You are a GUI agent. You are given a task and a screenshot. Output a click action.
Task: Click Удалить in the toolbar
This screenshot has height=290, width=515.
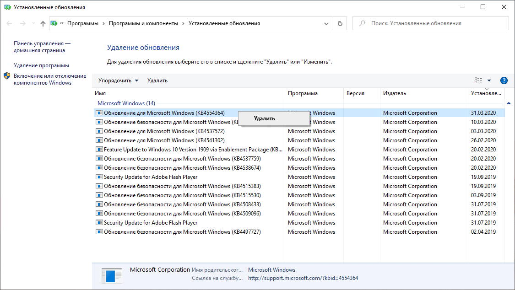click(157, 81)
